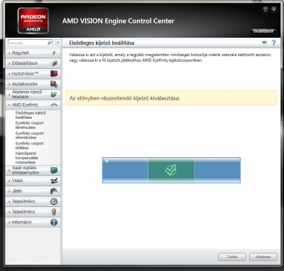Expand the Információ section
Viewport: 284px width, 271px height.
(x=33, y=222)
